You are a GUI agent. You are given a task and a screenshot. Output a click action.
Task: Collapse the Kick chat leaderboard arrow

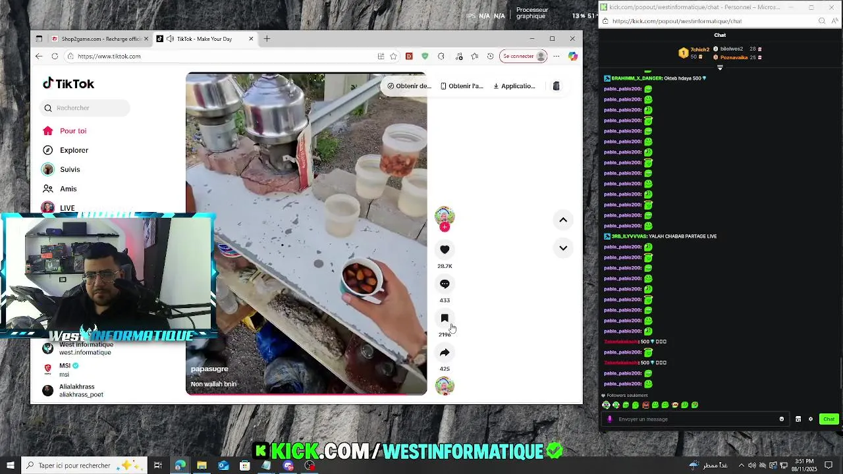720,68
